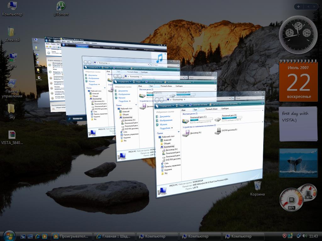Click the calendar gadget showing 22 воскресенье
Screen dimensions: 322x241
coord(298,81)
